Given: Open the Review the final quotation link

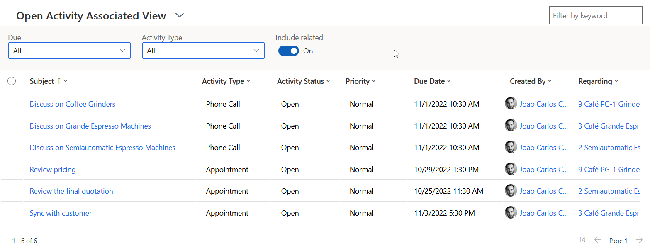Looking at the screenshot, I should (x=71, y=191).
